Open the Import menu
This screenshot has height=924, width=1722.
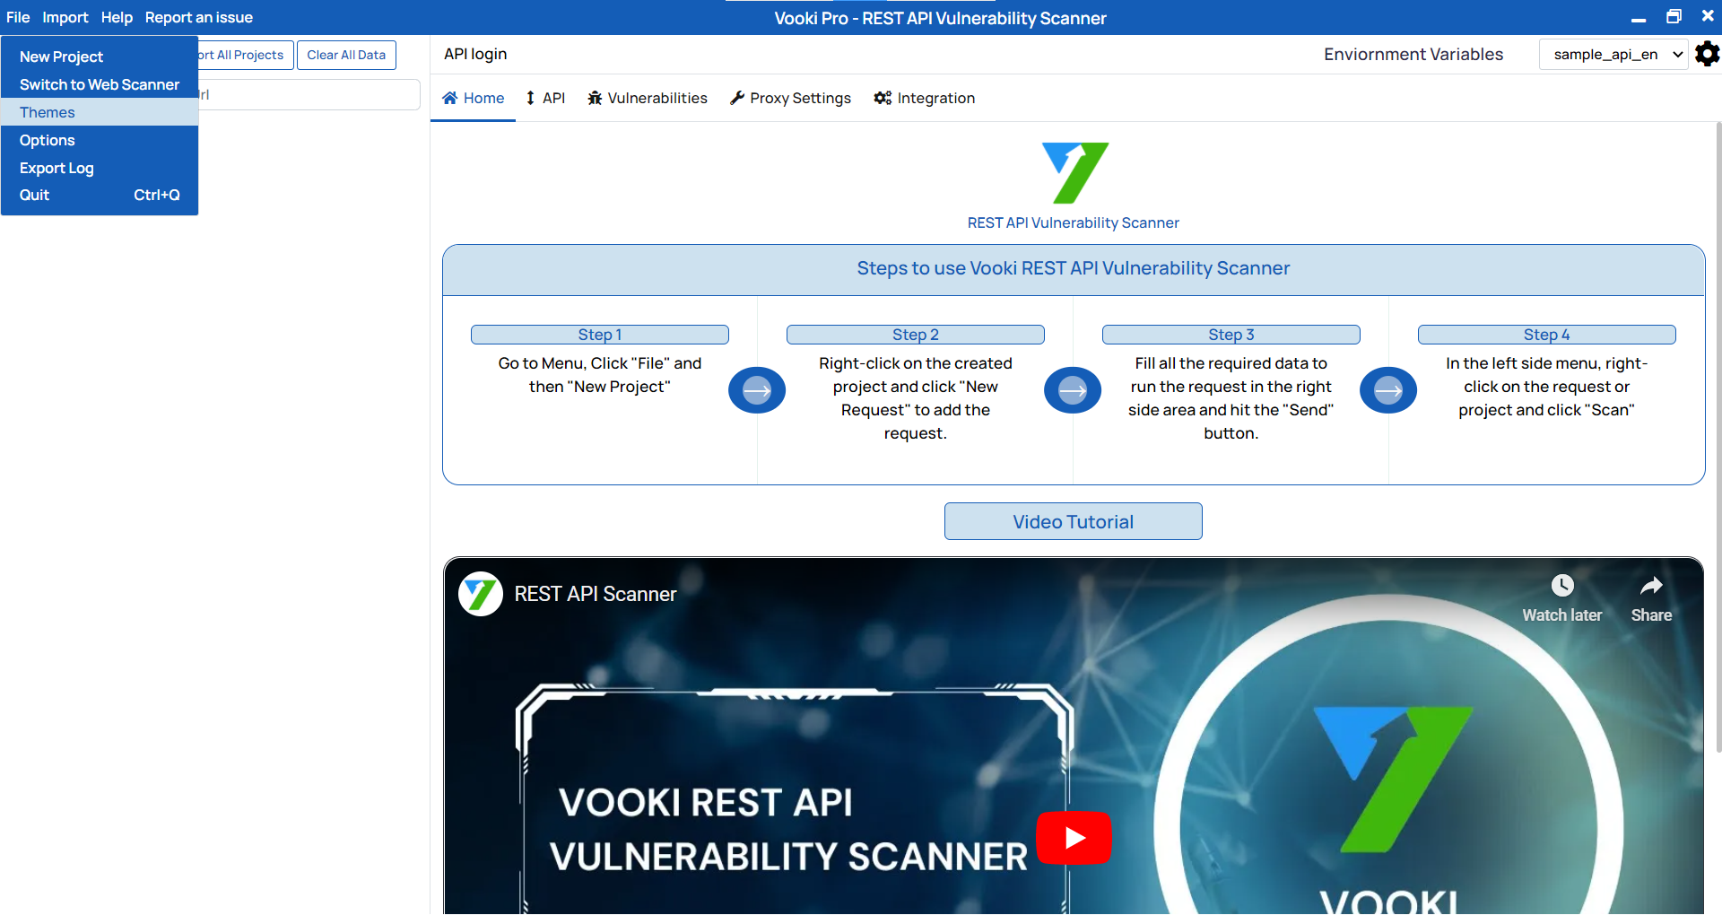coord(65,17)
